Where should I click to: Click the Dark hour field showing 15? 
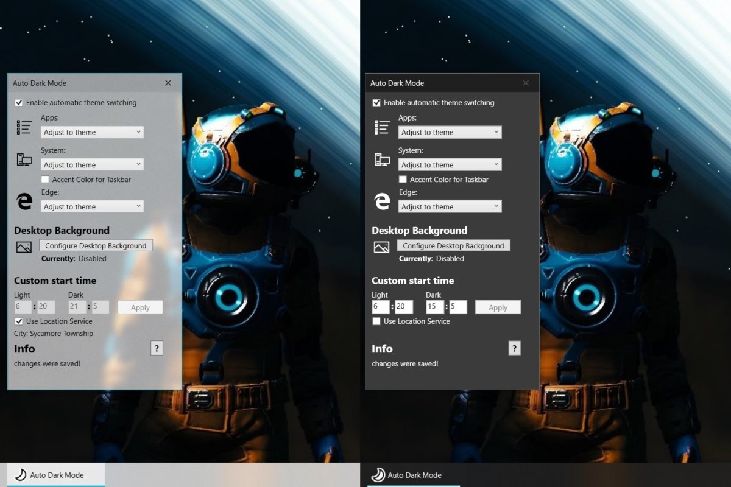pos(434,307)
